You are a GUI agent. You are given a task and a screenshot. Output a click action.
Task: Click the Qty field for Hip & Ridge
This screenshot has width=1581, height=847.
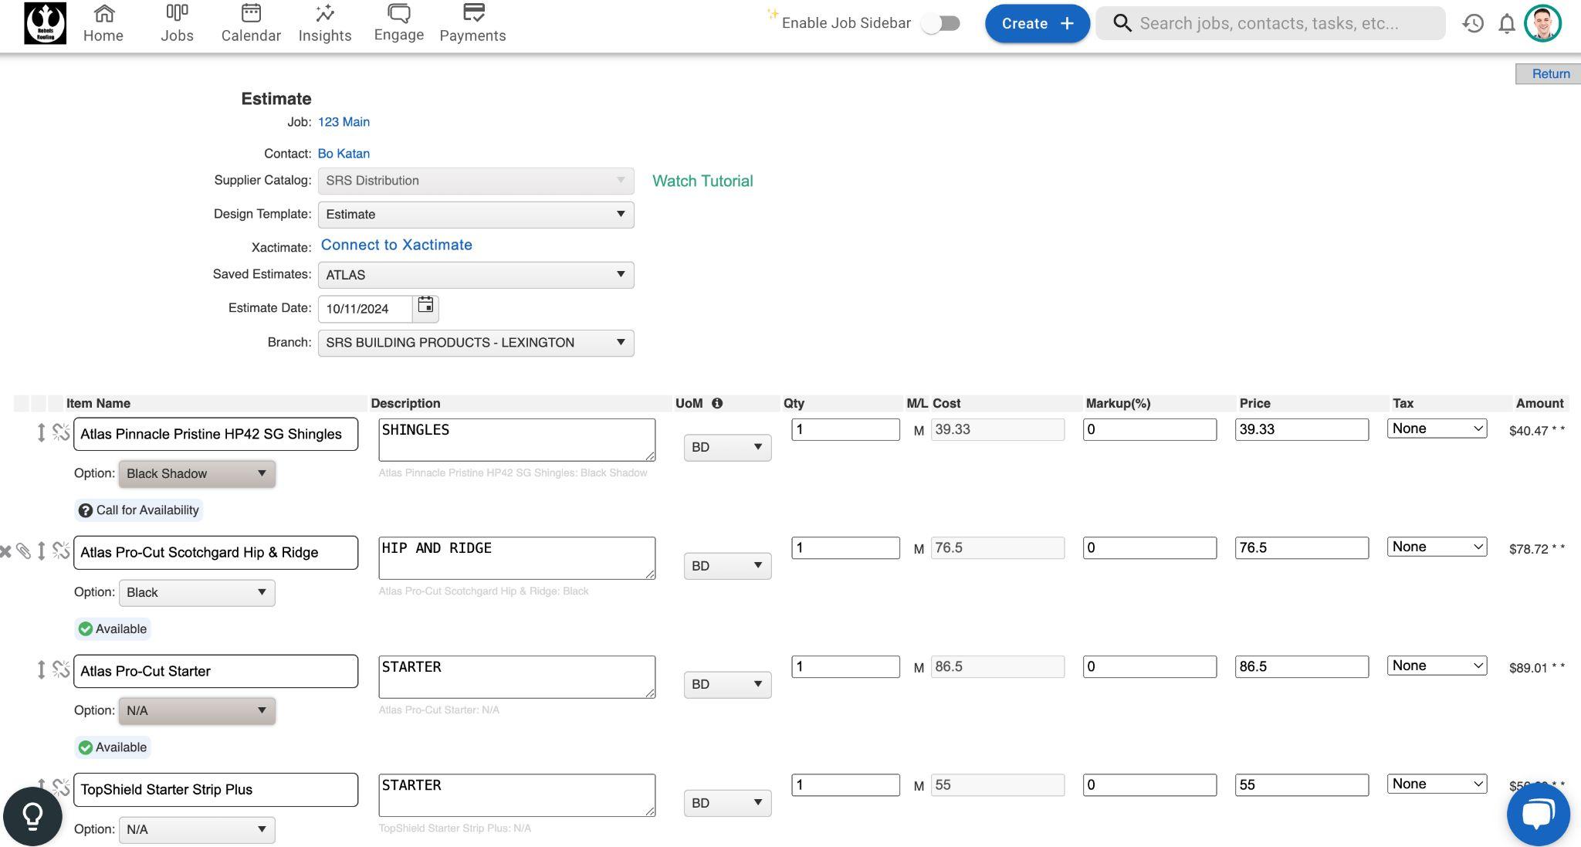[x=845, y=548]
